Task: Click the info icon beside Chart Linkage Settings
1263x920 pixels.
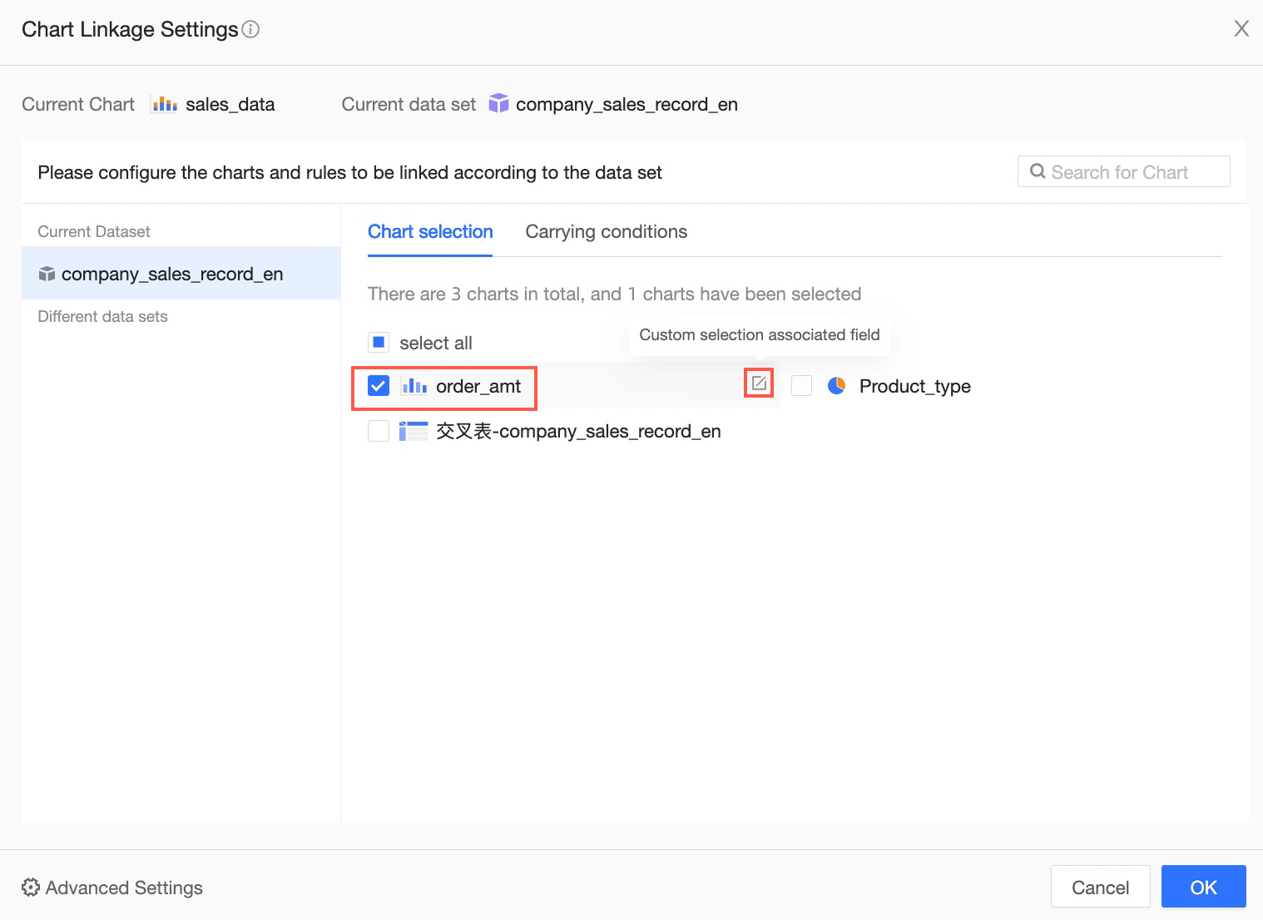Action: (x=250, y=30)
